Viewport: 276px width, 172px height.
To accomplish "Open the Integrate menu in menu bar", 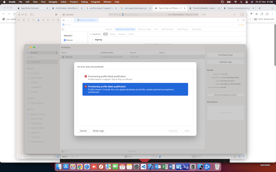I will click(95, 2).
